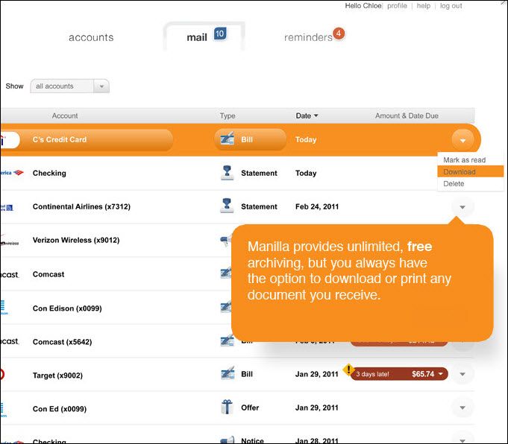Choose Mark as read from menu
This screenshot has height=444, width=508.
coord(464,160)
